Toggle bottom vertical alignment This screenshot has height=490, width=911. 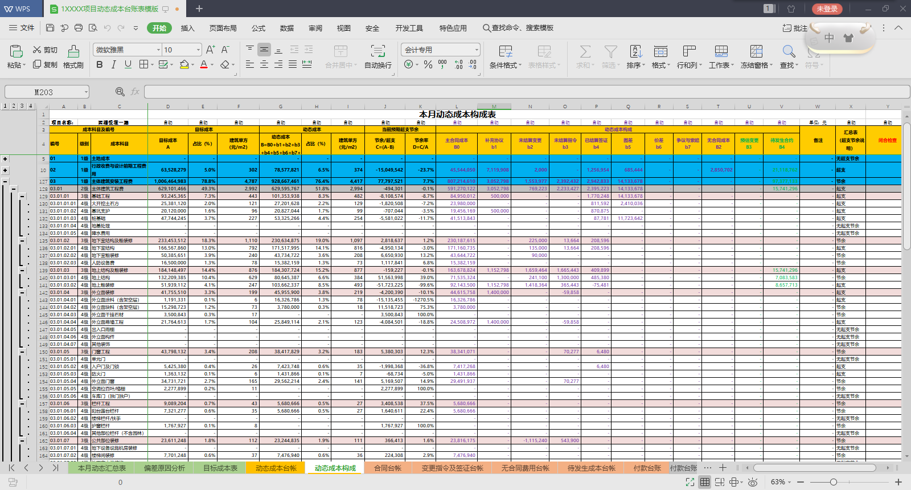[x=278, y=50]
